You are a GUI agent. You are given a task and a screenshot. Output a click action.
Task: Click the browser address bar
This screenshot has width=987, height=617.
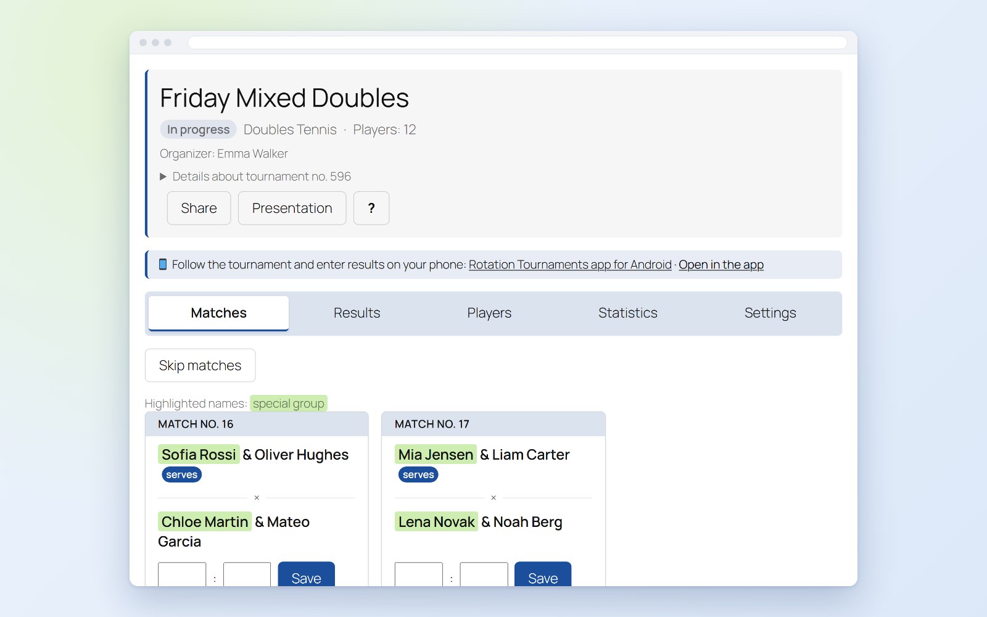(518, 43)
